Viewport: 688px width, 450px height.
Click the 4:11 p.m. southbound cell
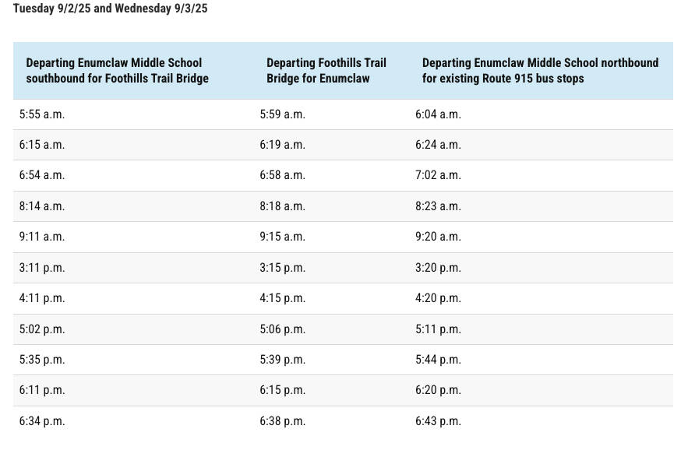[42, 298]
